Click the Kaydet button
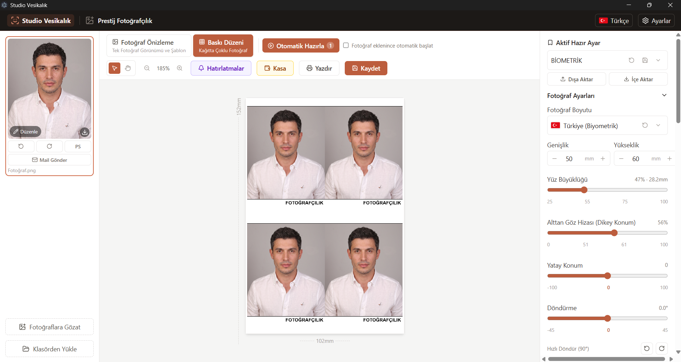The image size is (681, 362). click(366, 68)
